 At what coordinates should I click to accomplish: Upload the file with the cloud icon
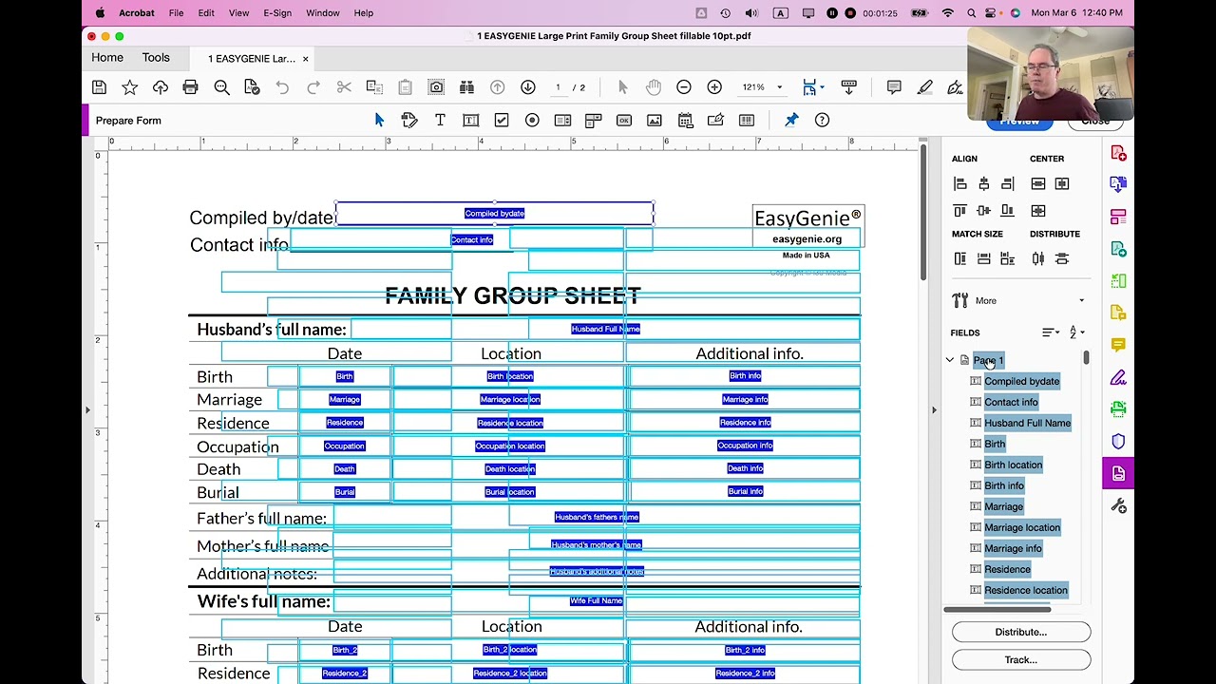point(161,87)
